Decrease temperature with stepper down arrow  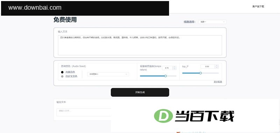point(174,69)
